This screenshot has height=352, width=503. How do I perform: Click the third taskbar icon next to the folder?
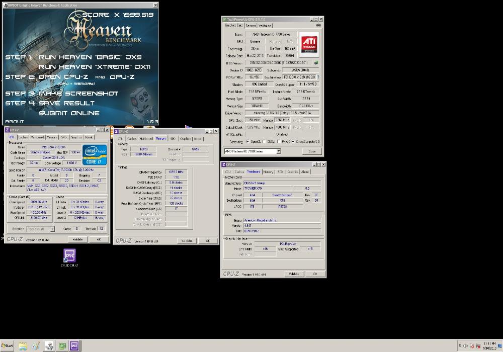pos(49,346)
